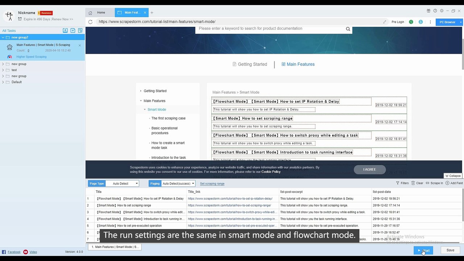This screenshot has width=464, height=261.
Task: Reload the page with the refresh icon
Action: point(90,22)
